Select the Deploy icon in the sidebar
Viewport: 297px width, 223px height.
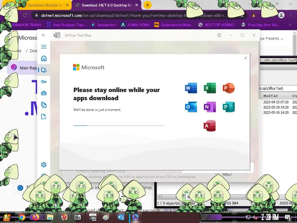click(44, 70)
